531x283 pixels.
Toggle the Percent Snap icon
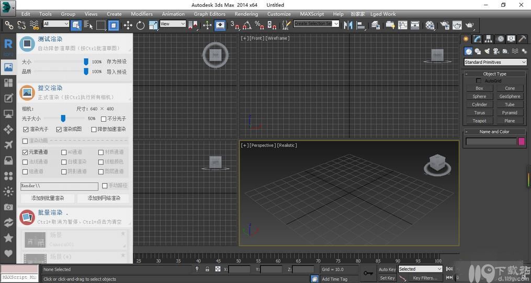tap(259, 25)
